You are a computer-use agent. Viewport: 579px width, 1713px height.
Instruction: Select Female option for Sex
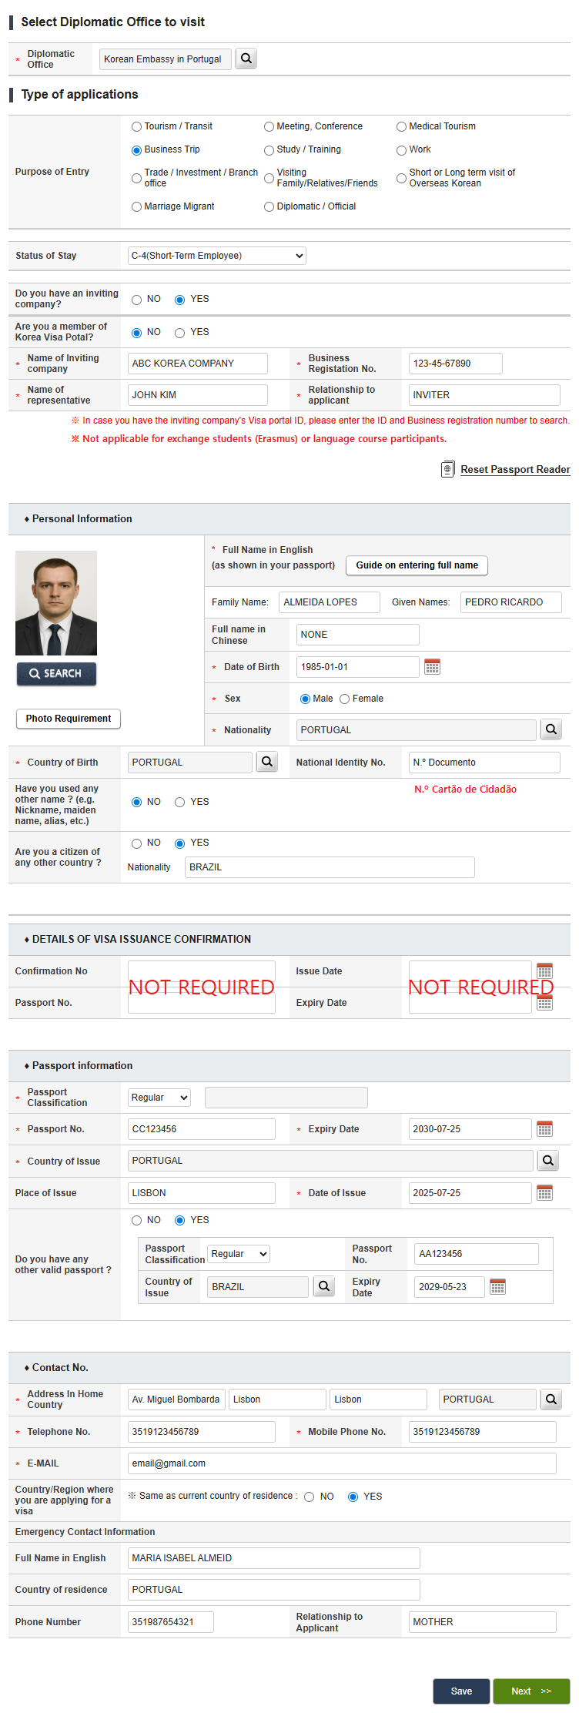(x=345, y=699)
